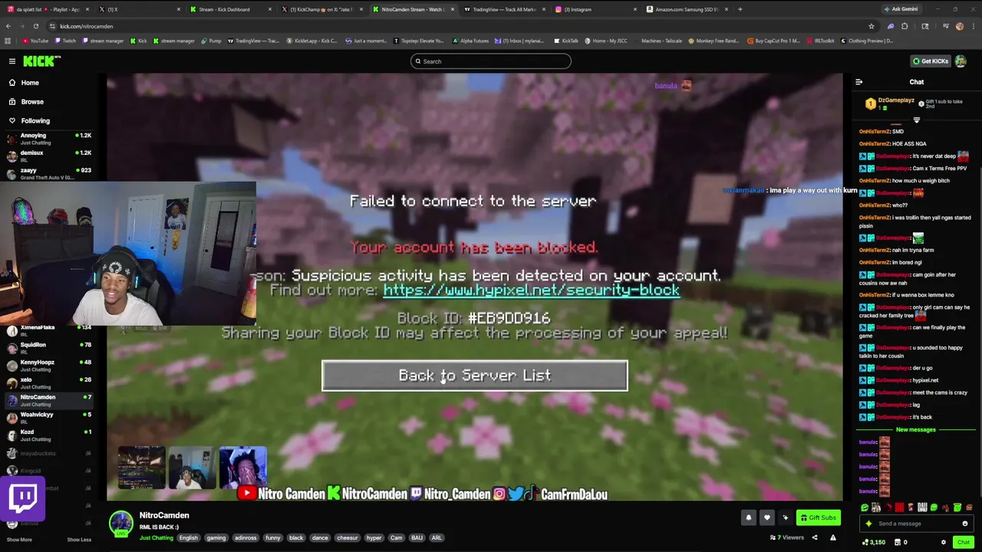Click Back to Server List button
Screen dimensions: 982x552
[474, 376]
